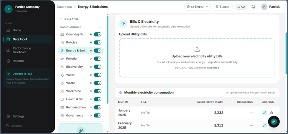Click the Workforce people icon

pyautogui.click(x=62, y=91)
